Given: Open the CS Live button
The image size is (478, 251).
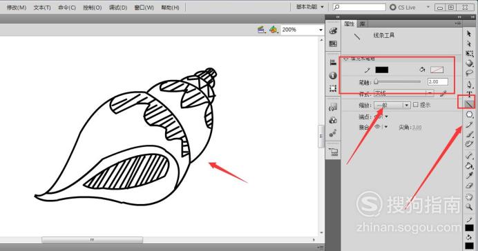Looking at the screenshot, I should pyautogui.click(x=403, y=8).
